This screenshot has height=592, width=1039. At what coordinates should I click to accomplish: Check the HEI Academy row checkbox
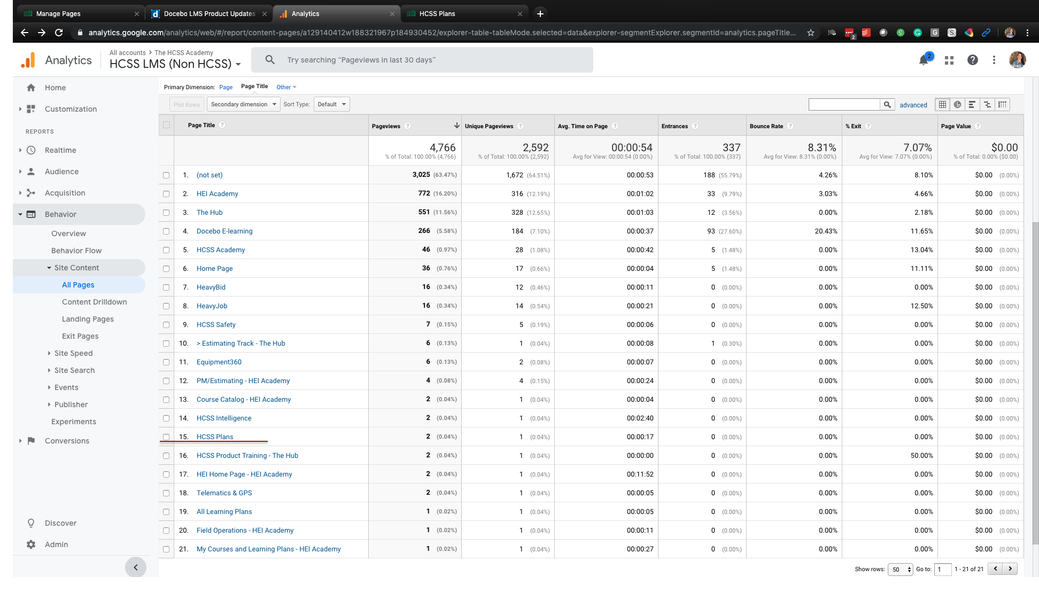click(x=166, y=194)
